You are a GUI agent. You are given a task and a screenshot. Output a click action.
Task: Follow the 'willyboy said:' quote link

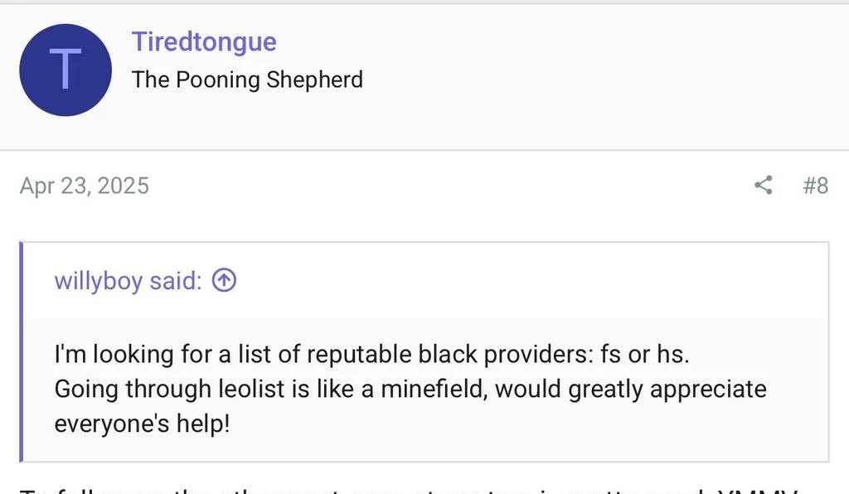click(129, 281)
